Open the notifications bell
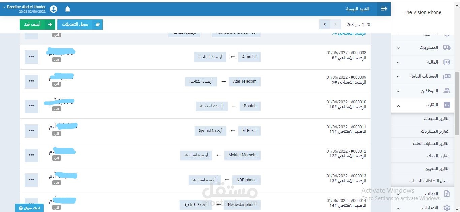This screenshot has width=460, height=212. tap(68, 9)
